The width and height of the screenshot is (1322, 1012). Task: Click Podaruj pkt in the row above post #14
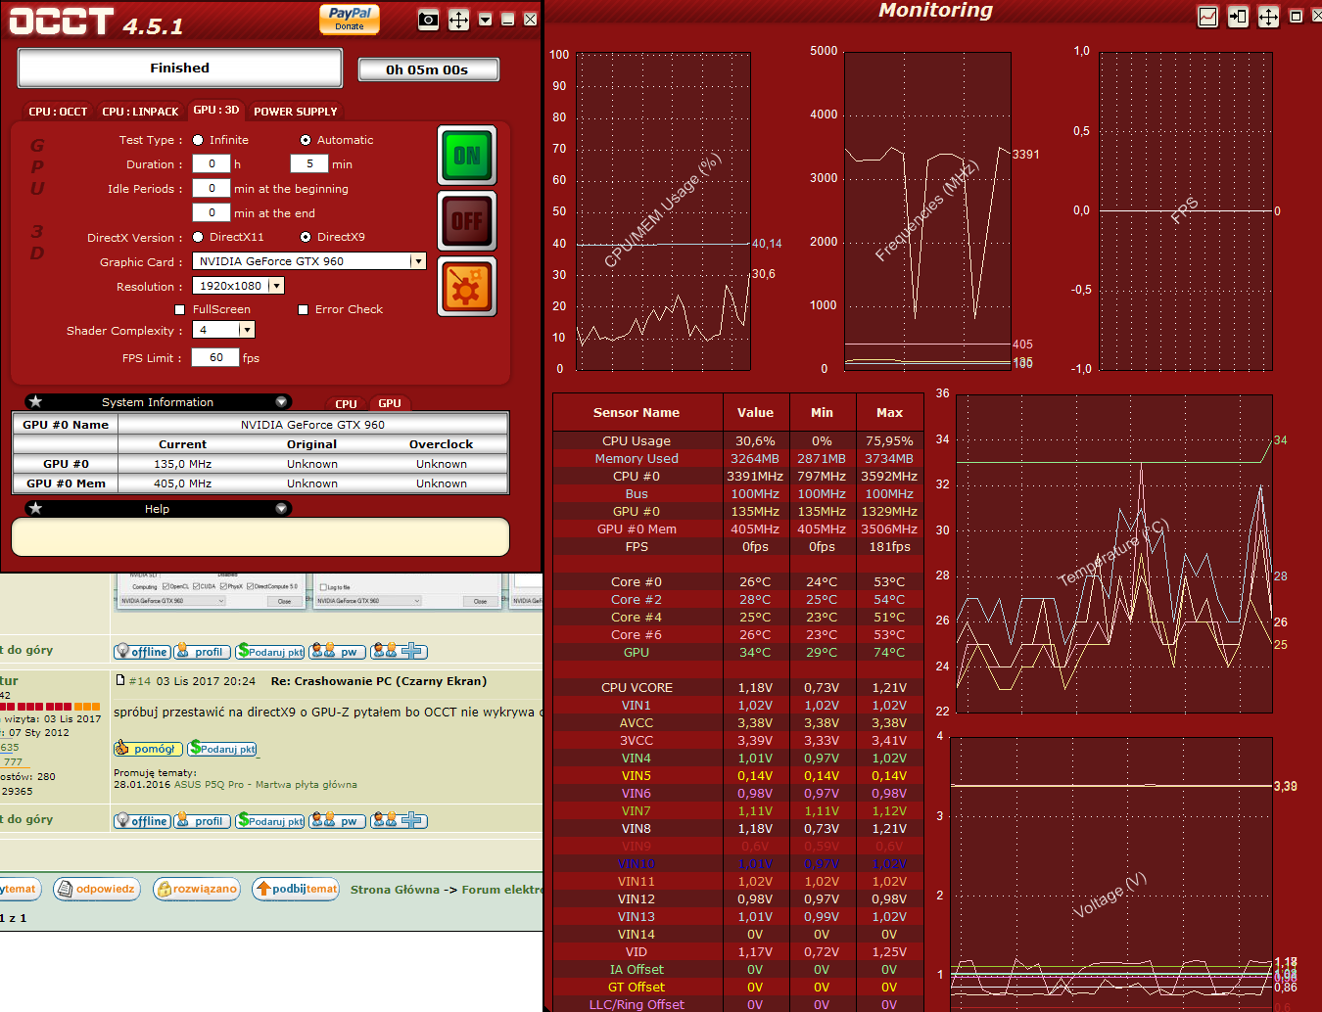coord(270,652)
